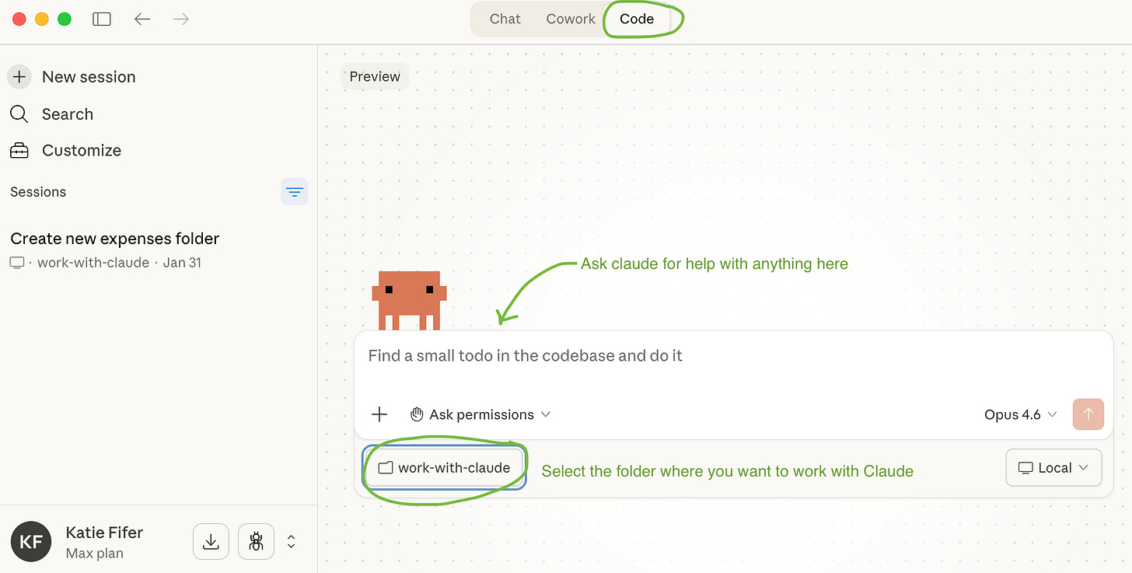Screen dimensions: 1132x573
Task: Switch to the Chat tab
Action: point(505,19)
